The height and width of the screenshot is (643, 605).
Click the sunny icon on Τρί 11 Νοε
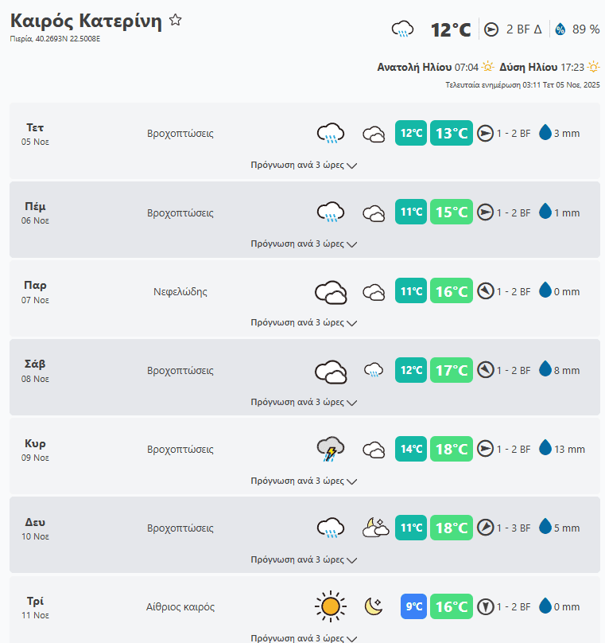pos(330,607)
